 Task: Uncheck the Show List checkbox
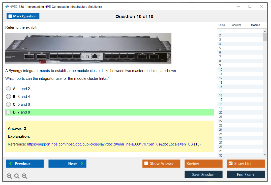230,164
